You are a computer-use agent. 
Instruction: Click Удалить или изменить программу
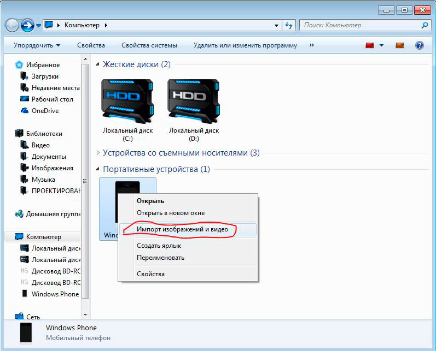point(245,45)
